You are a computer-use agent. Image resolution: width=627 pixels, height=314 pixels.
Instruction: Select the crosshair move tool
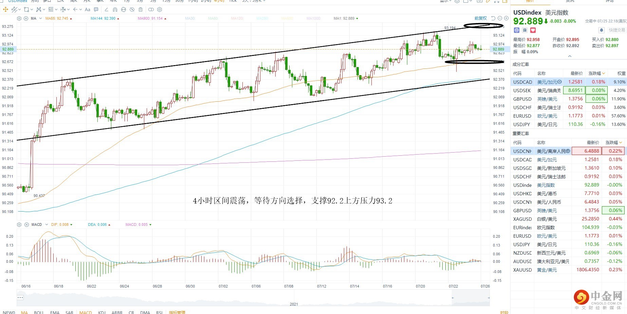click(x=5, y=9)
